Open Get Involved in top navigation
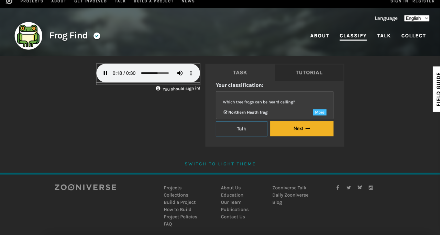 pos(90,1)
